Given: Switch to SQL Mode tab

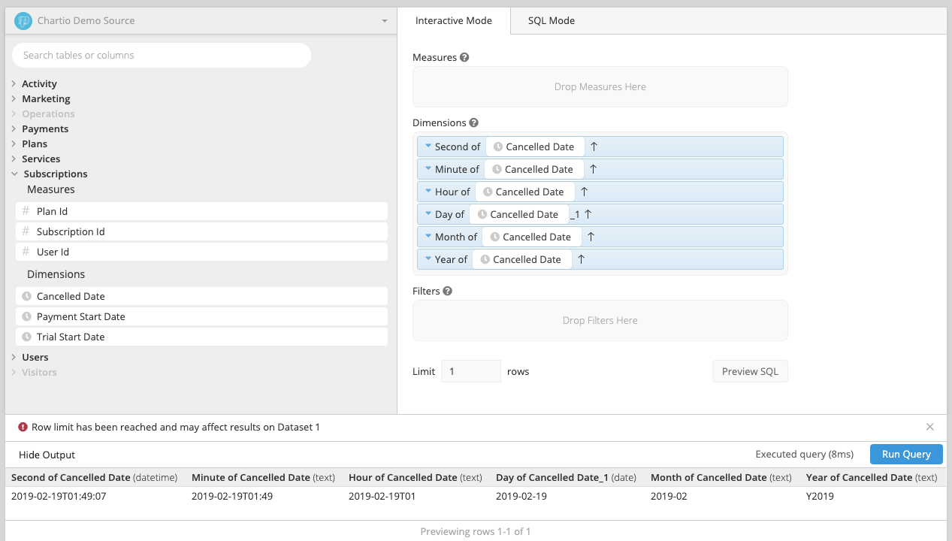Looking at the screenshot, I should (x=552, y=21).
